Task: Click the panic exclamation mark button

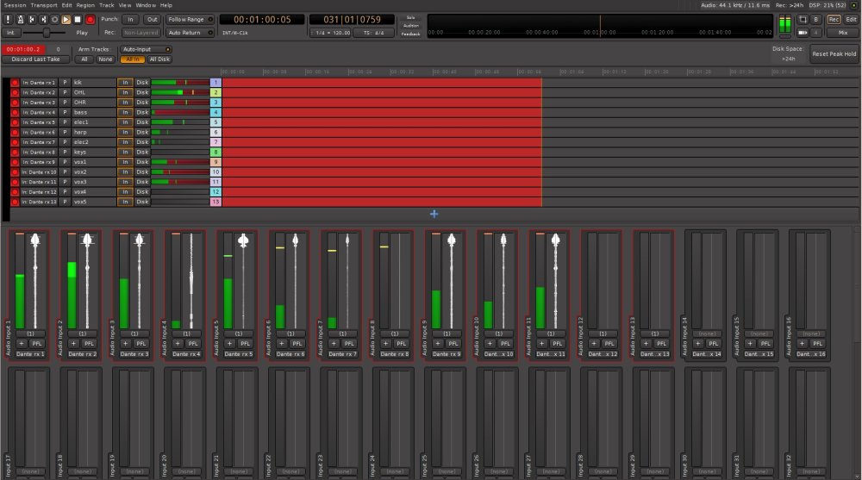Action: (9, 19)
